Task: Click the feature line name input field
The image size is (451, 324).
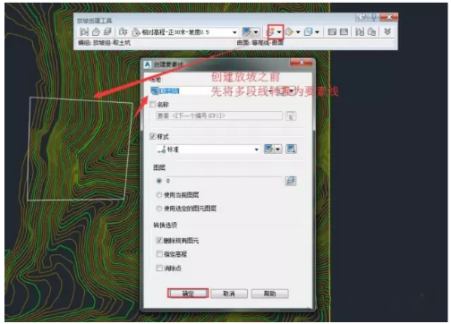Action: click(x=218, y=115)
